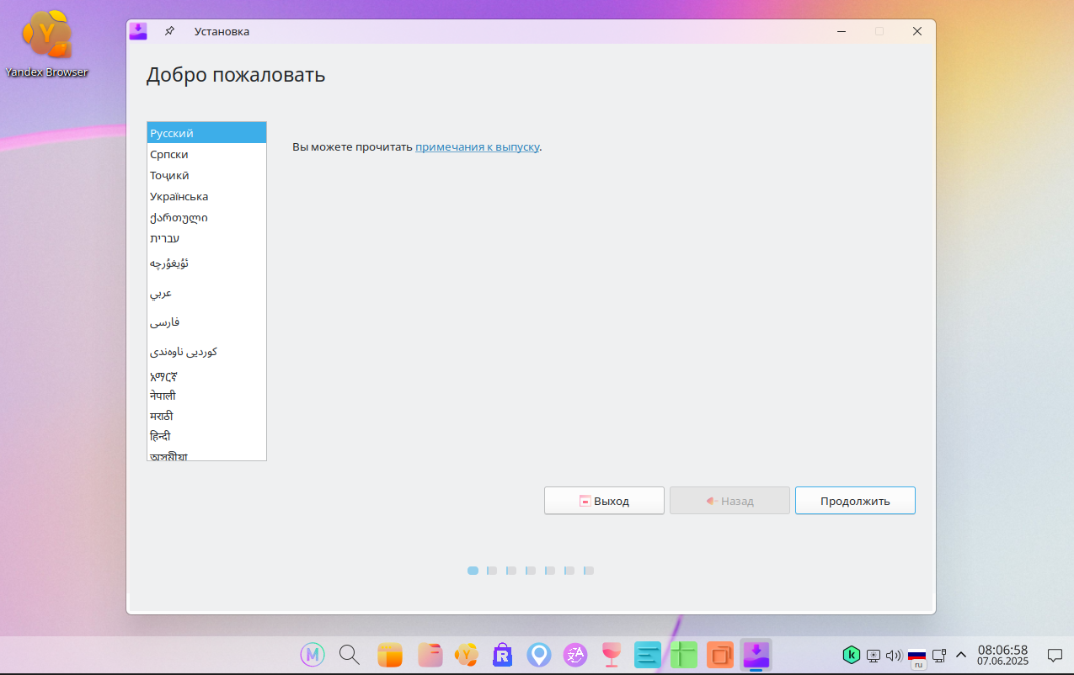This screenshot has height=675, width=1074.
Task: Open the notifications speech bubble icon
Action: point(1055,655)
